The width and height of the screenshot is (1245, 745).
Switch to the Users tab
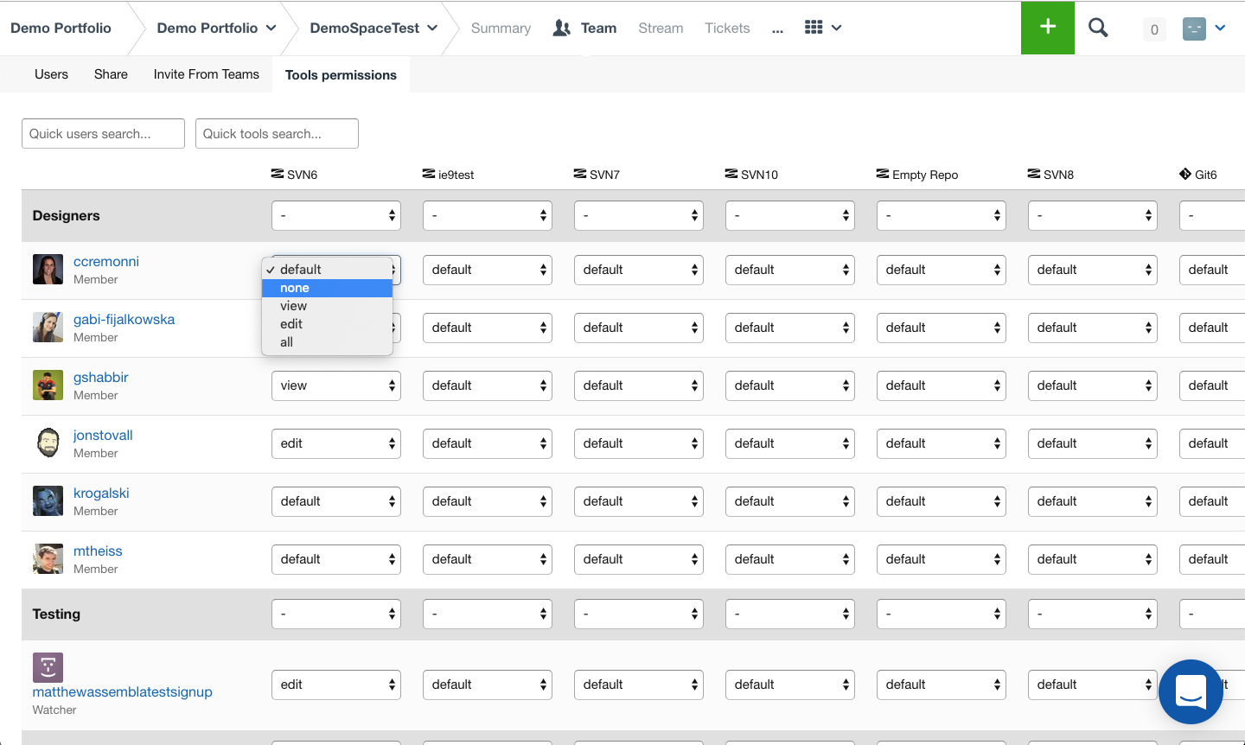coord(51,74)
